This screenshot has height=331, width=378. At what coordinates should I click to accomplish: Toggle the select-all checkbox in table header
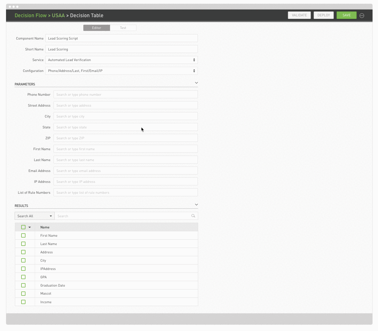23,227
